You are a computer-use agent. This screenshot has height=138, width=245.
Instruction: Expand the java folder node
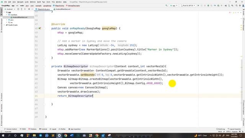[7, 20]
